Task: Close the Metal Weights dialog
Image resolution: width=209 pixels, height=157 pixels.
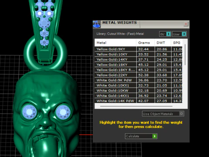Action: pyautogui.click(x=186, y=24)
